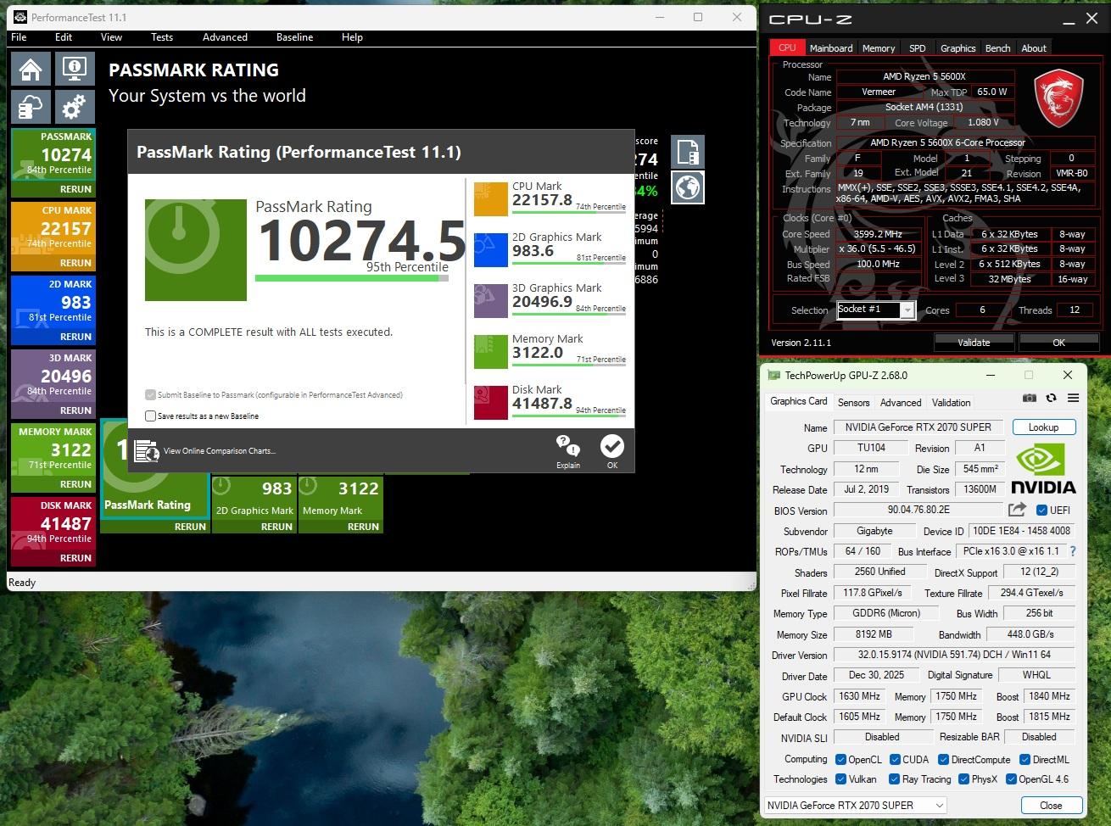Screen dimensions: 1111x826
Task: Open the Baseline menu
Action: click(x=294, y=37)
